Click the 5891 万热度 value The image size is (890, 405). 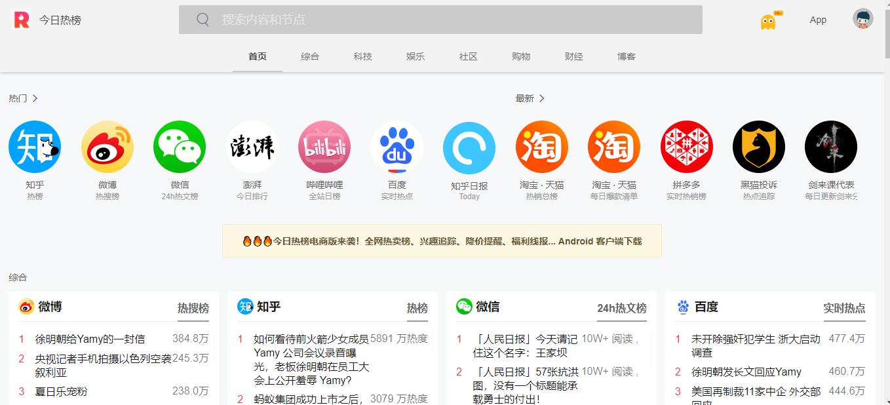pyautogui.click(x=399, y=339)
